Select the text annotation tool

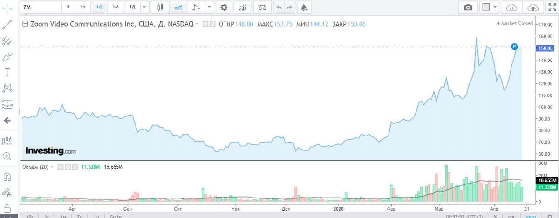coord(7,72)
